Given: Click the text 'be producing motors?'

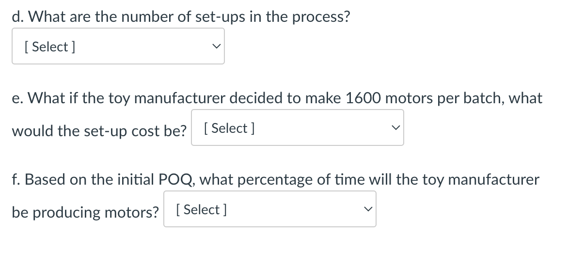Looking at the screenshot, I should [85, 212].
